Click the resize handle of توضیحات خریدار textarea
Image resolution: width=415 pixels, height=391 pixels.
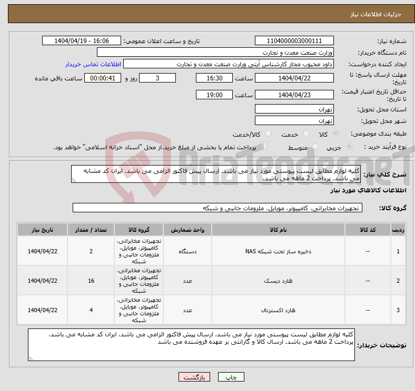[31, 358]
